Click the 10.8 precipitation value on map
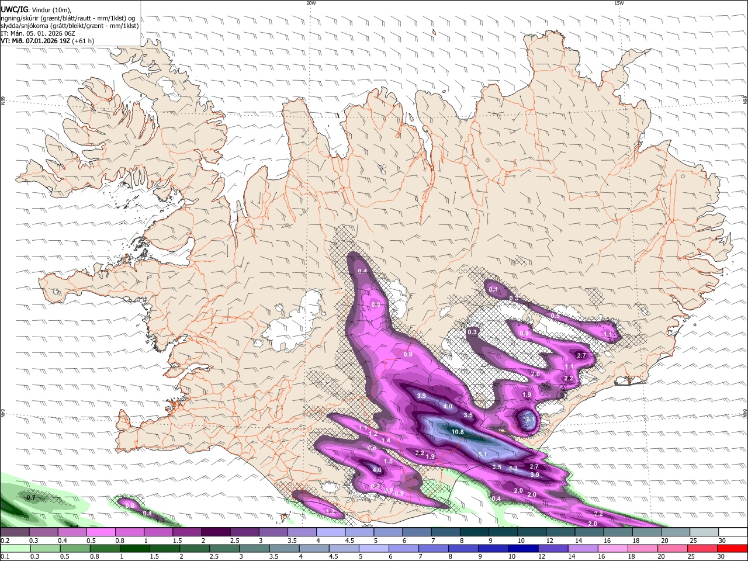748x561 pixels. point(458,432)
